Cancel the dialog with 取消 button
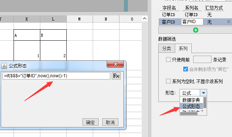This screenshot has height=137, width=232. tap(110, 122)
